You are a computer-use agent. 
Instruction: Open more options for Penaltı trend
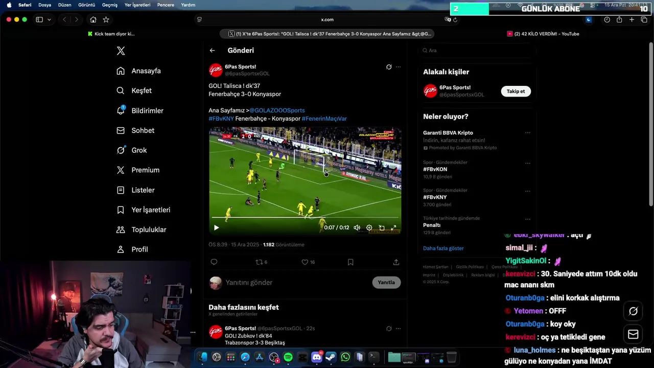[x=527, y=219]
